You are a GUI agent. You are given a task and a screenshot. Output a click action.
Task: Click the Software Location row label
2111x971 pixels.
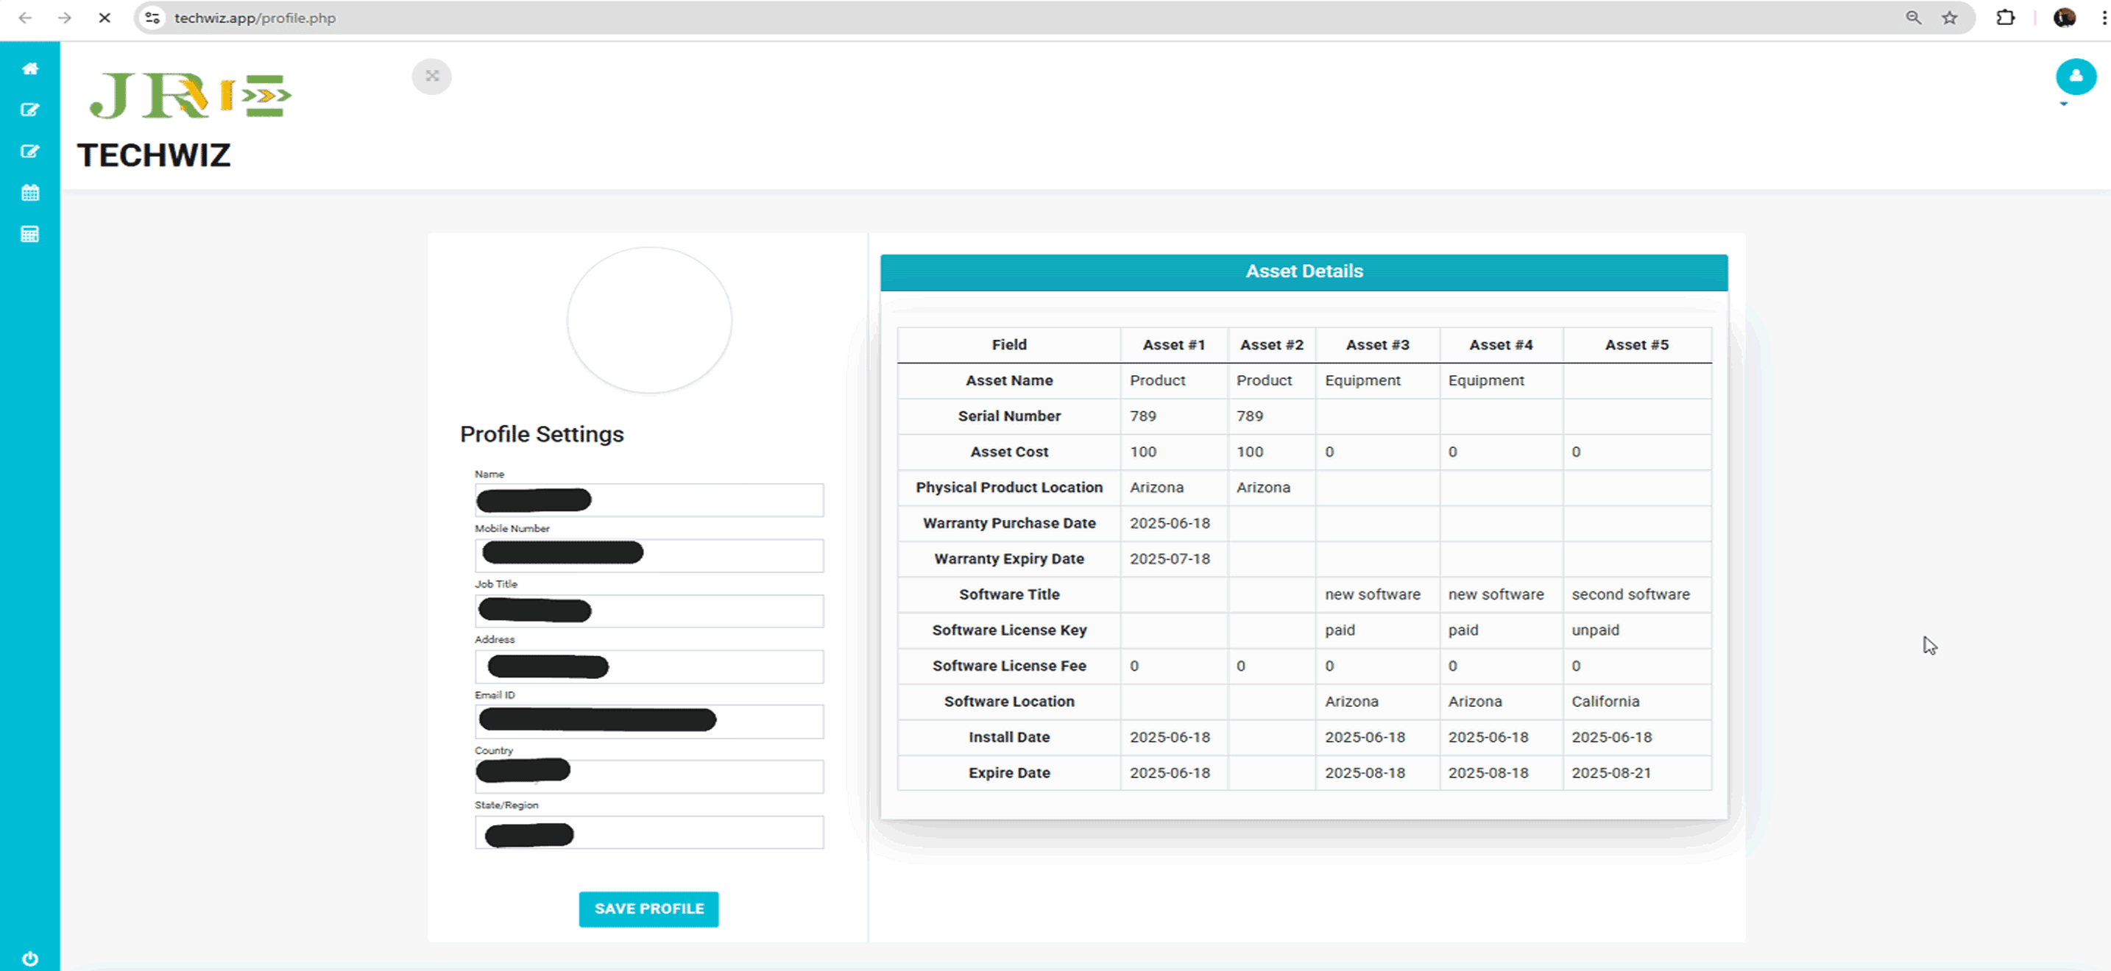click(1009, 702)
